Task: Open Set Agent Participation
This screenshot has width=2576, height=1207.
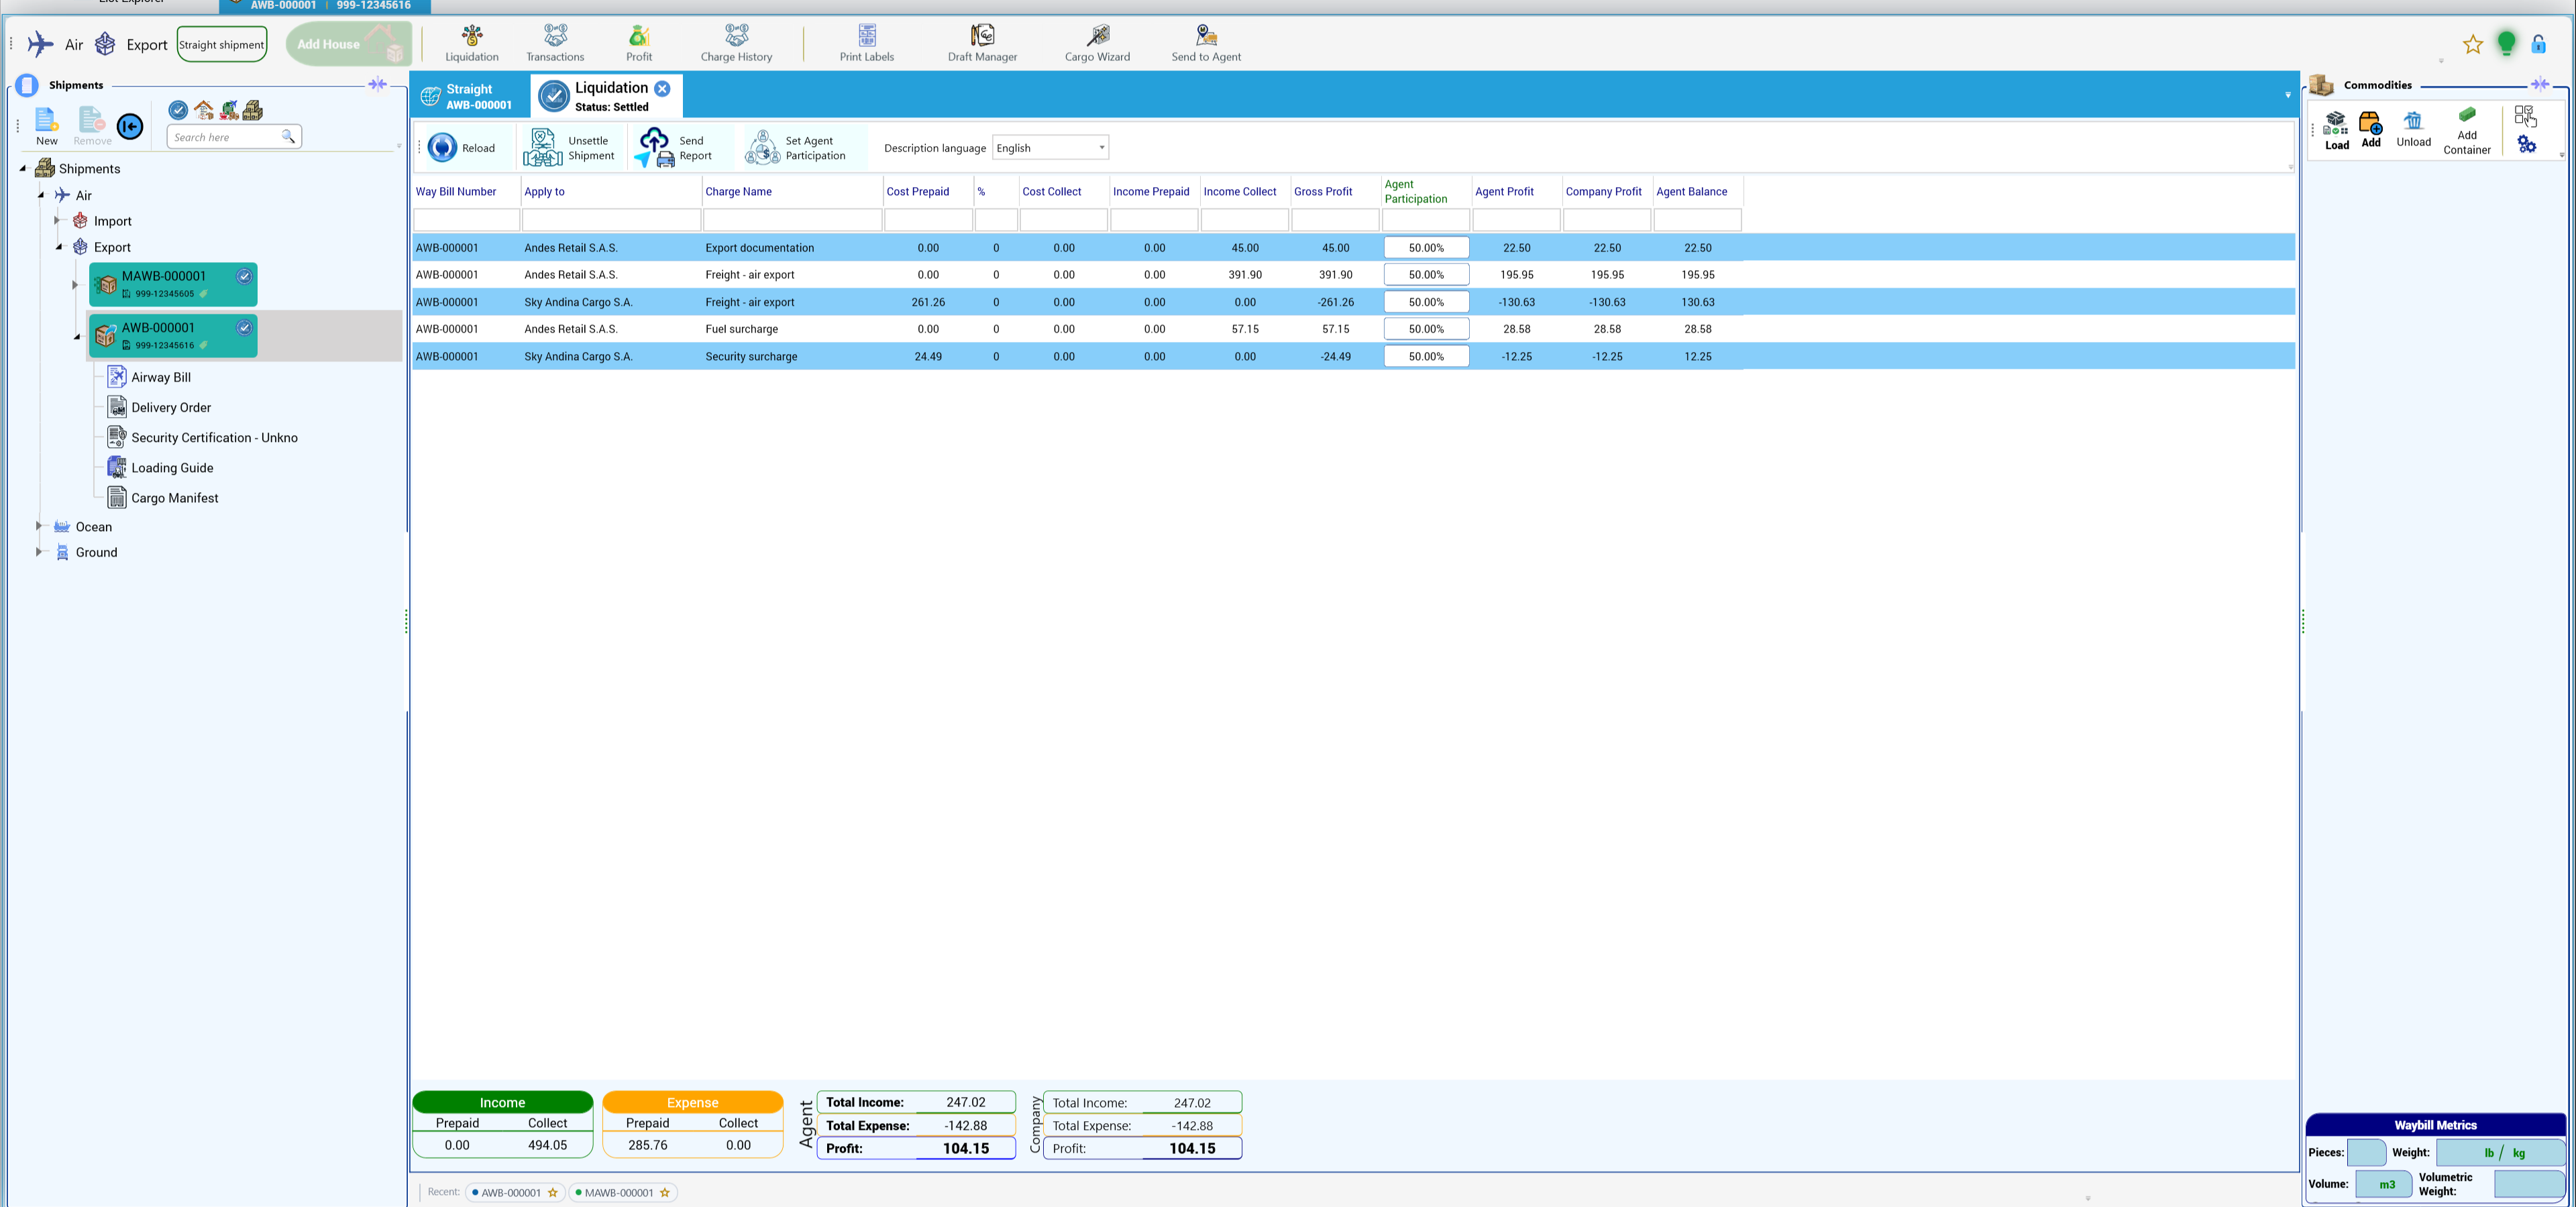Action: pos(797,148)
